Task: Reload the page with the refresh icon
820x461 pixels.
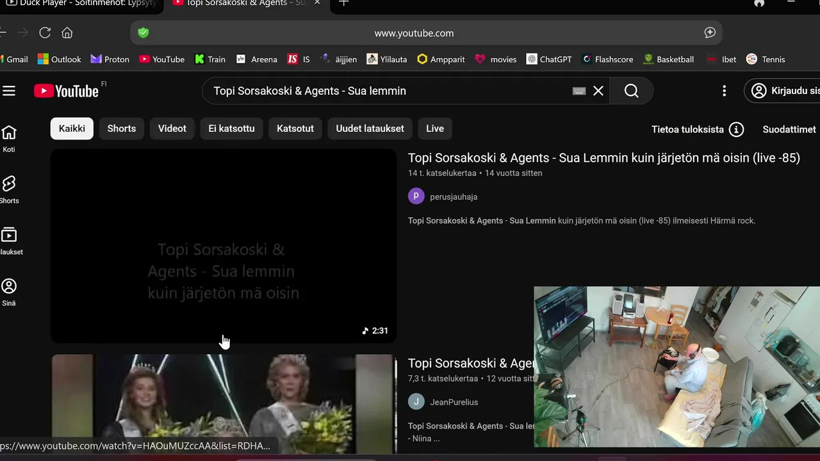Action: (x=45, y=33)
